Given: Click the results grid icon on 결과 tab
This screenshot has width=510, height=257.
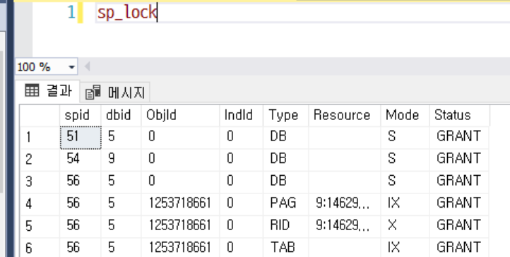Looking at the screenshot, I should pos(32,90).
